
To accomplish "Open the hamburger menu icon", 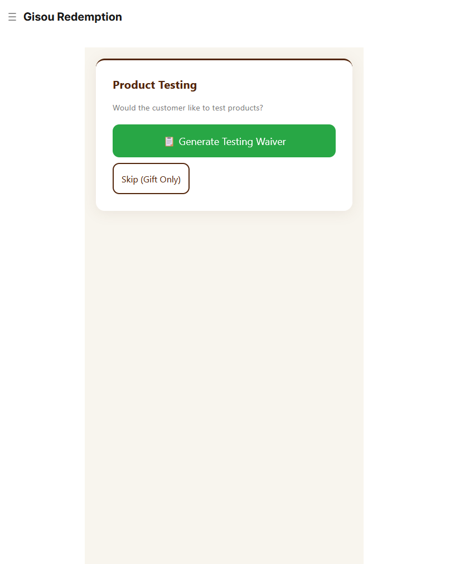I will coord(12,17).
